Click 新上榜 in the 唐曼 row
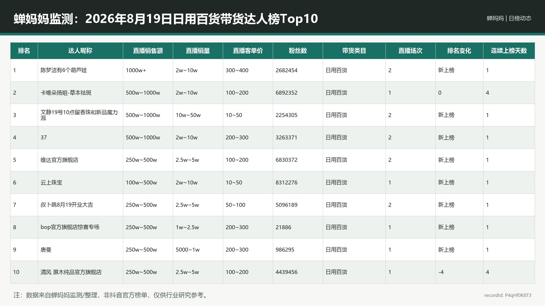The image size is (545, 306). point(447,250)
